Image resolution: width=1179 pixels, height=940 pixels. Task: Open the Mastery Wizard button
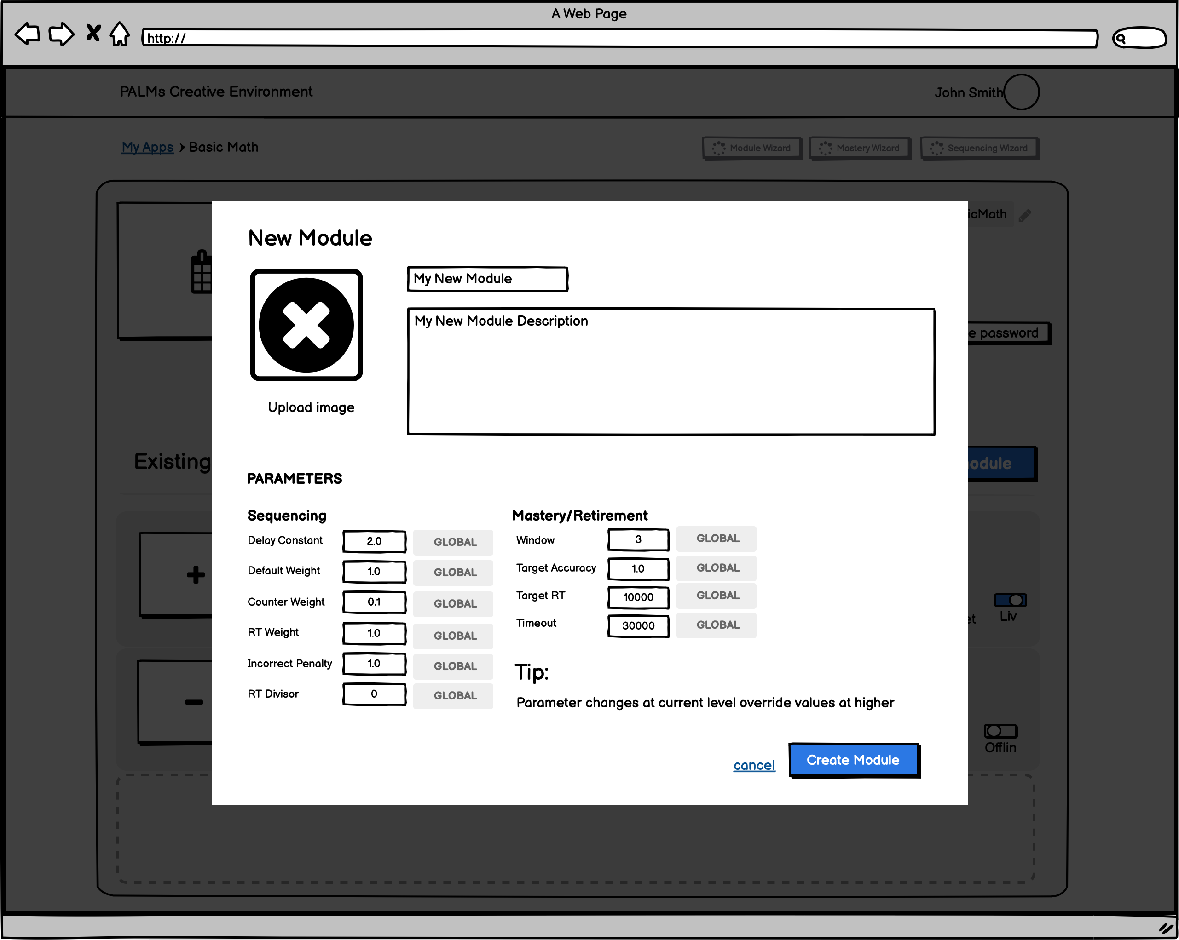pos(860,148)
